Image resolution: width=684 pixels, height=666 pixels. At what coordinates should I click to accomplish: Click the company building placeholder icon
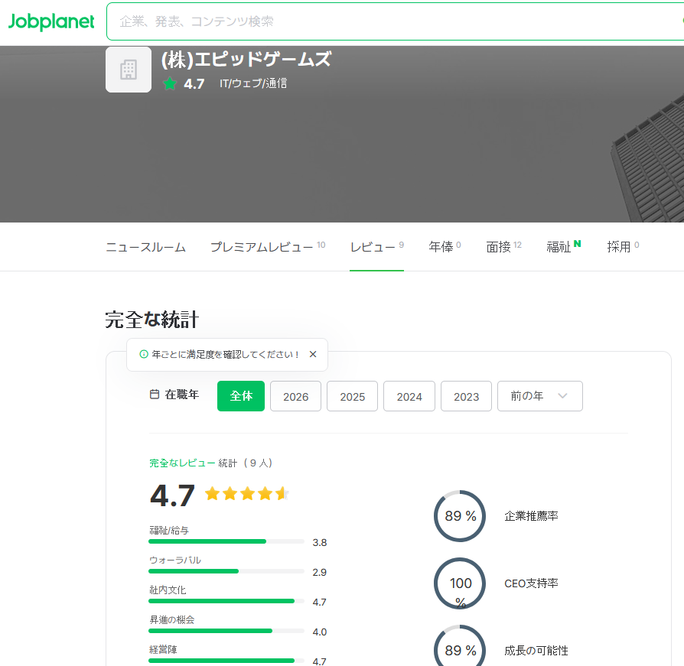[129, 70]
